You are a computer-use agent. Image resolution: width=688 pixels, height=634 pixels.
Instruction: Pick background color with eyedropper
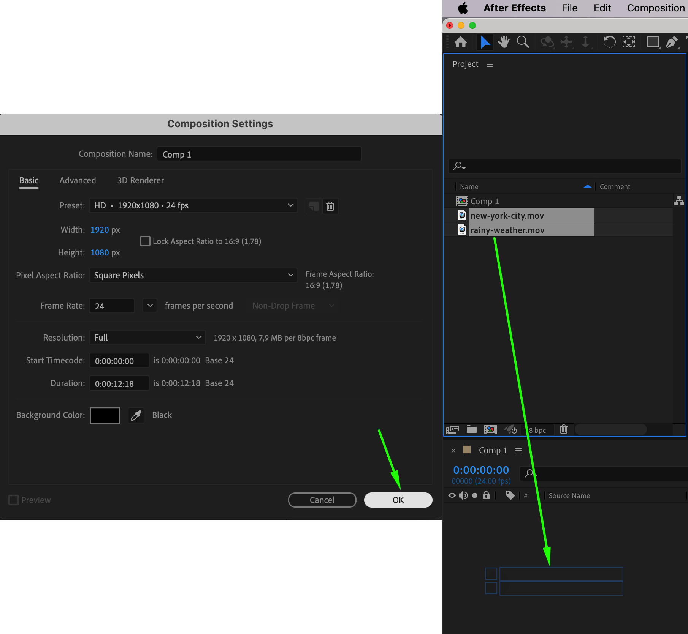136,415
